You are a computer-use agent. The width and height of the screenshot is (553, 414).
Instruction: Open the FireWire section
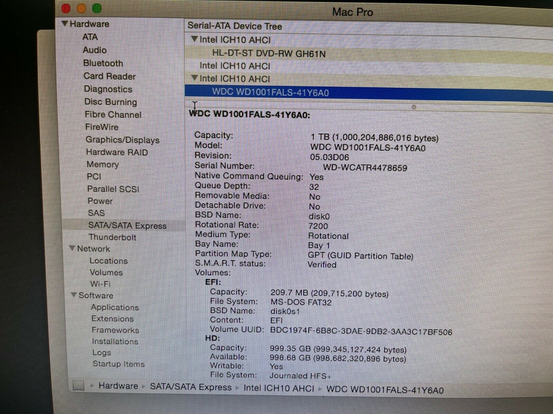[102, 127]
